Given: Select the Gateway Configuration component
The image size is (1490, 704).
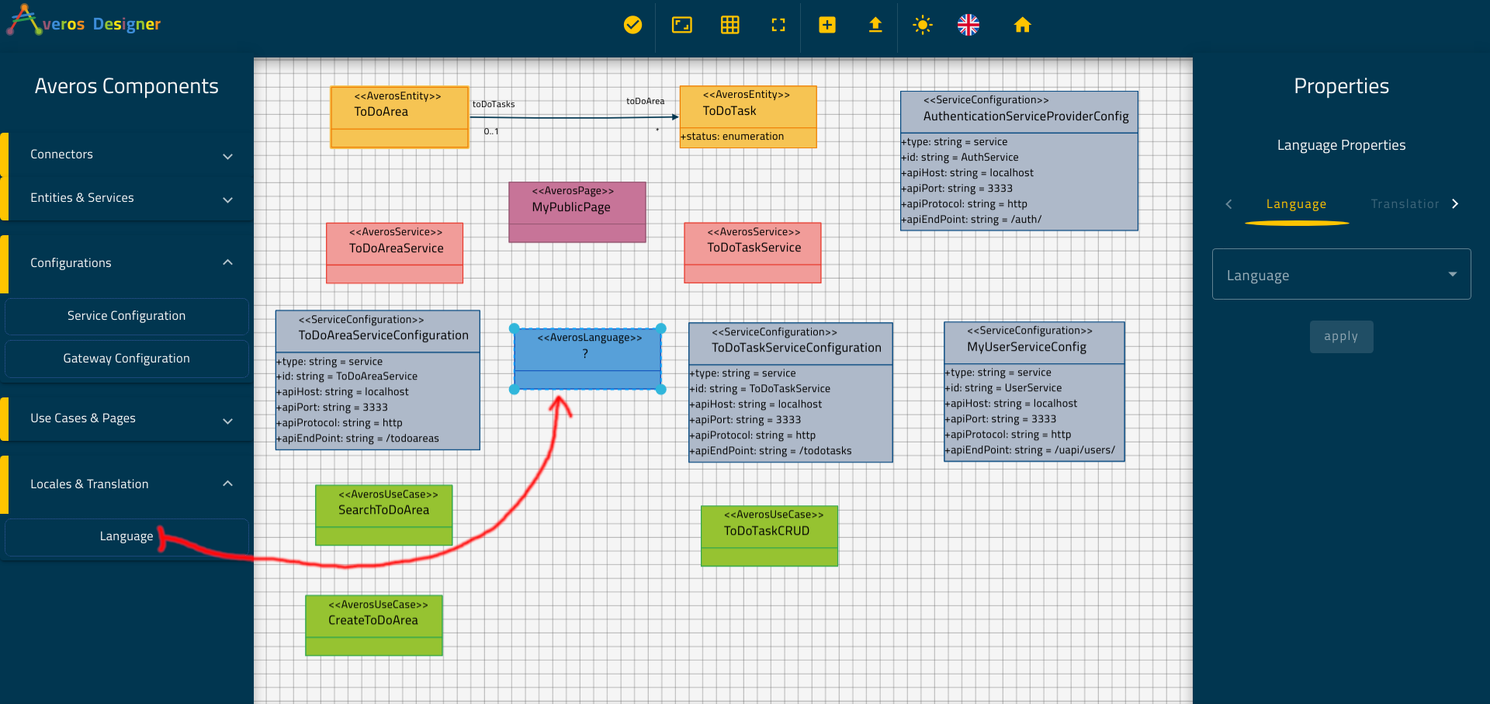Looking at the screenshot, I should pos(126,359).
